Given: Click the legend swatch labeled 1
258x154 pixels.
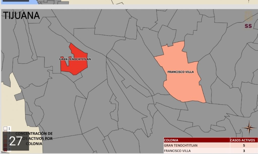Looking at the screenshot, I should [5, 128].
